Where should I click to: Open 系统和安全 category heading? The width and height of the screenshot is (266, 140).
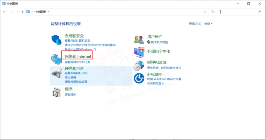point(74,36)
